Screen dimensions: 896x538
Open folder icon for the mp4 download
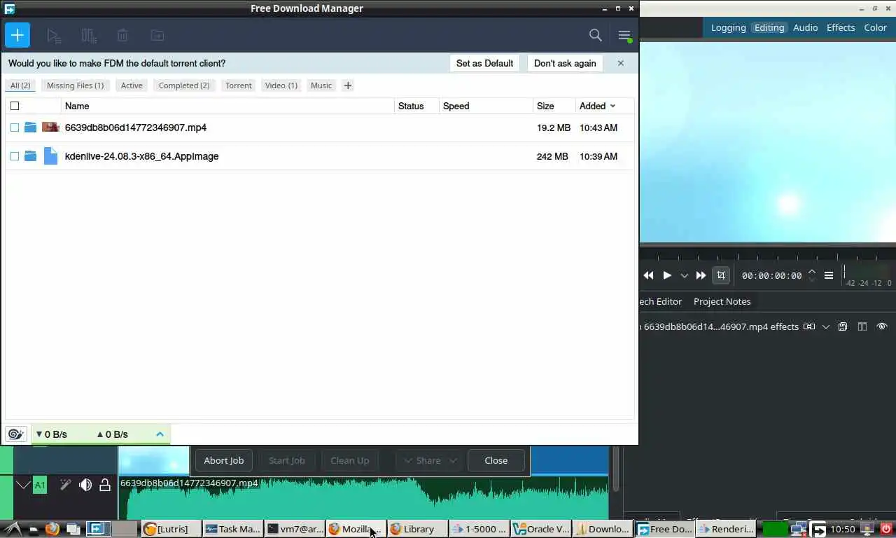click(x=30, y=127)
